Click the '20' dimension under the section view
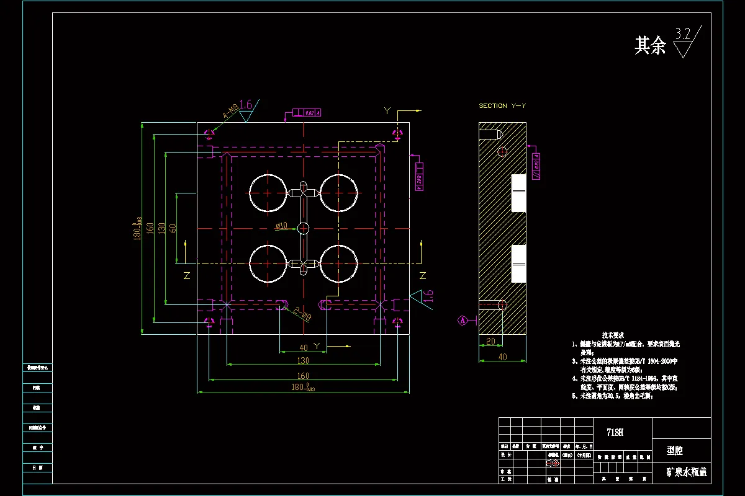Screen dimensions: 745x496 [x=490, y=341]
